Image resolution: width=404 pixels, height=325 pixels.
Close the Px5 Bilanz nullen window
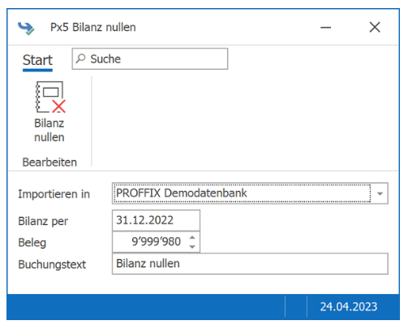click(x=375, y=28)
